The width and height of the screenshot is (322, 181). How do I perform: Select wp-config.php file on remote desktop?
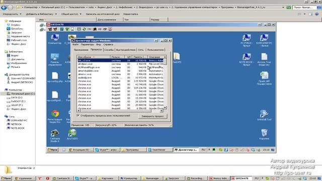55,77
